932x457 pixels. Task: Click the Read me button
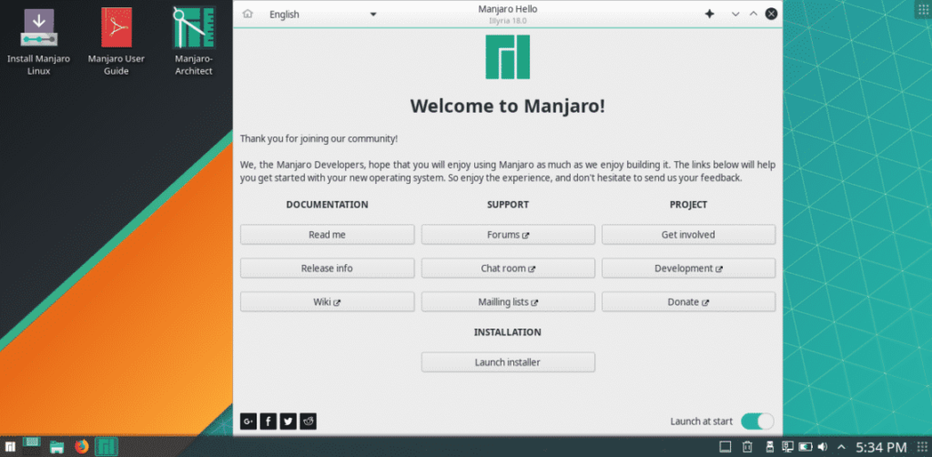[327, 235]
